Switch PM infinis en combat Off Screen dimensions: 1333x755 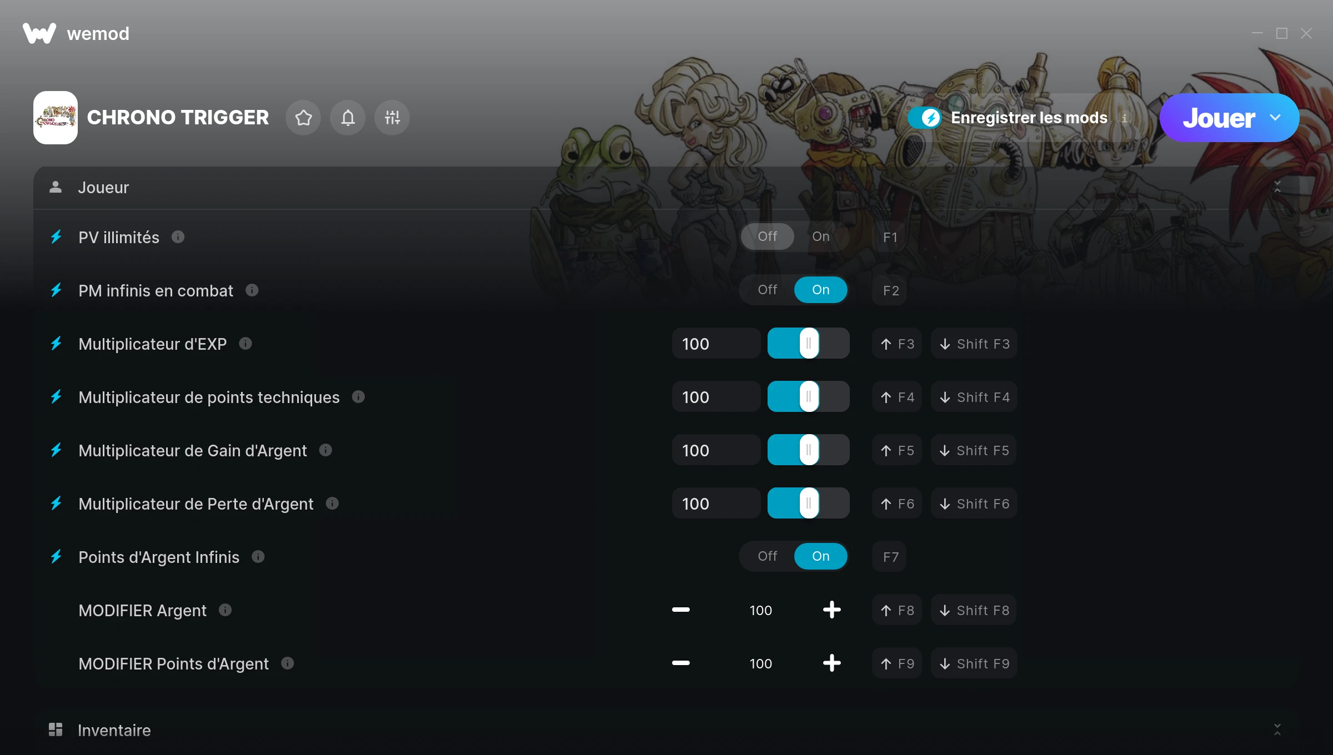pyautogui.click(x=768, y=290)
